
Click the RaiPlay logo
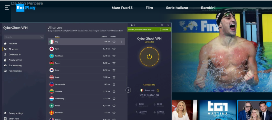26,8
